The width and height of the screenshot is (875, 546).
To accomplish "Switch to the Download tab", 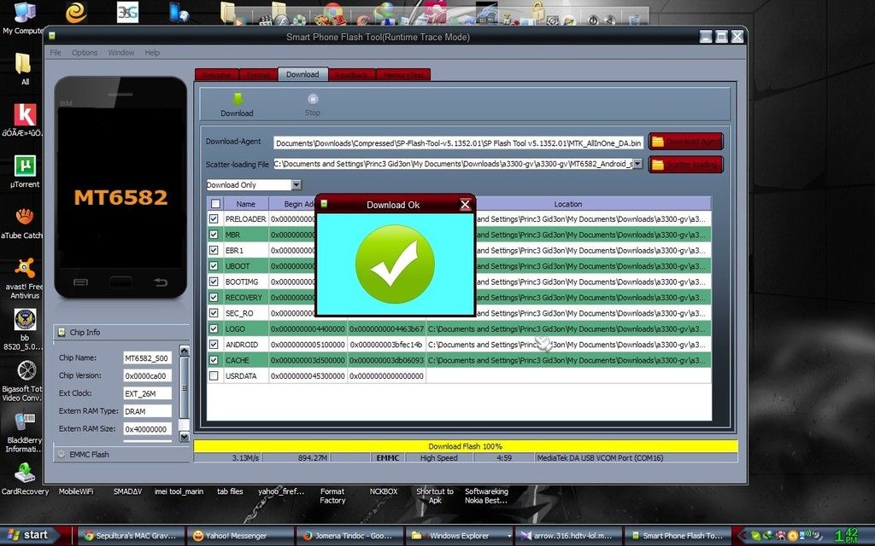I will point(302,75).
